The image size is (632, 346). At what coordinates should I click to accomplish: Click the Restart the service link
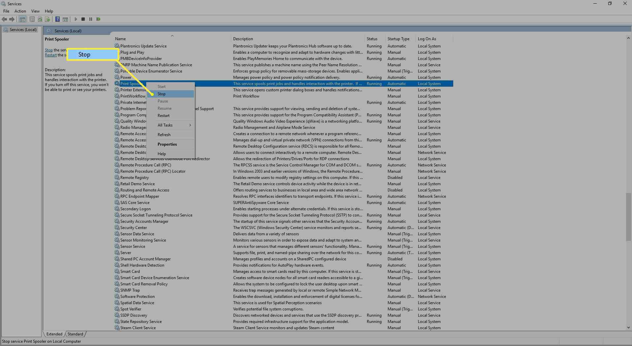tap(51, 55)
